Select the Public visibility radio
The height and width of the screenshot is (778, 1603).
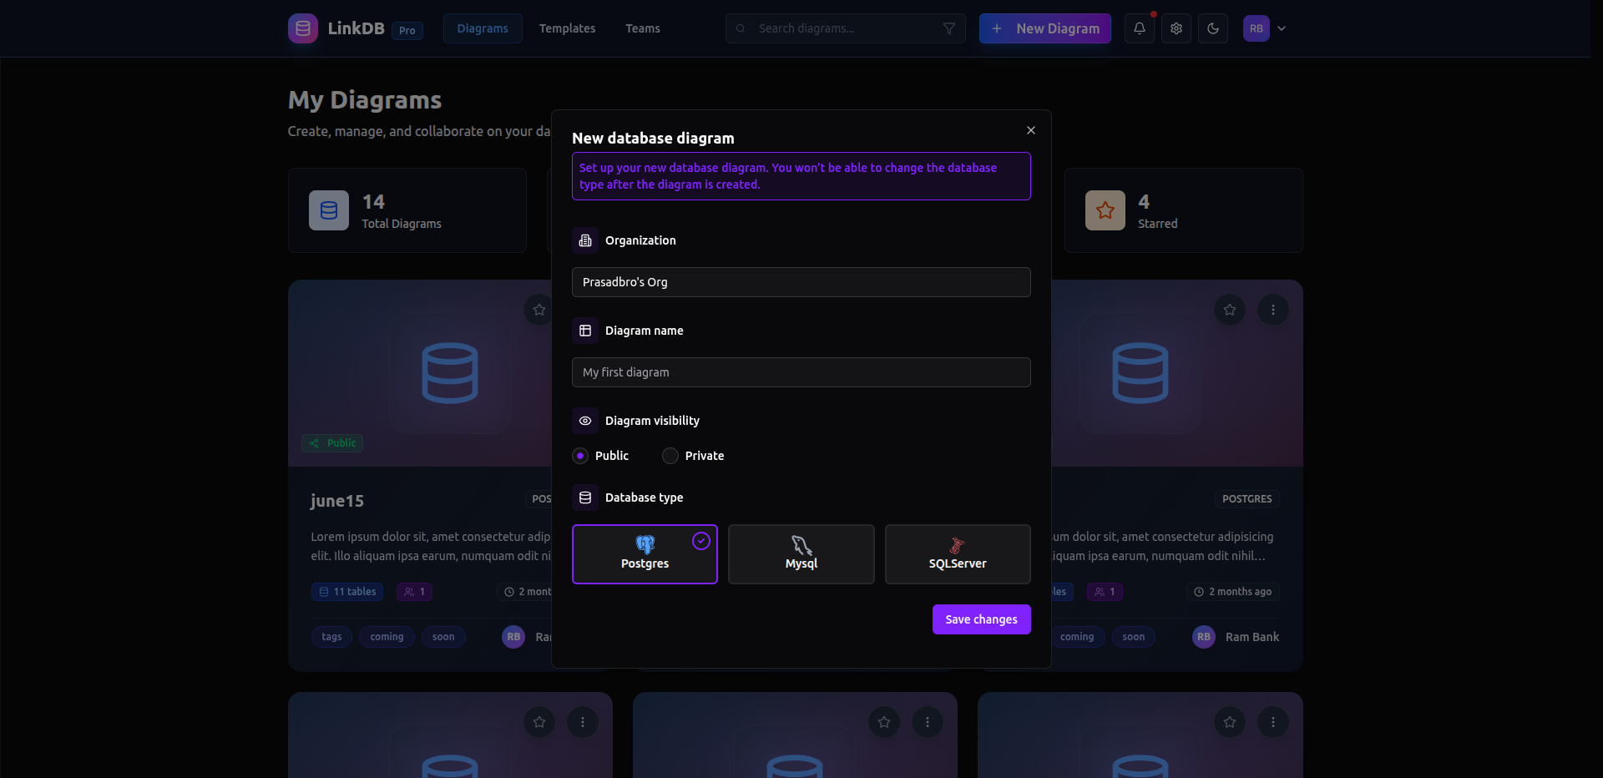coord(580,456)
